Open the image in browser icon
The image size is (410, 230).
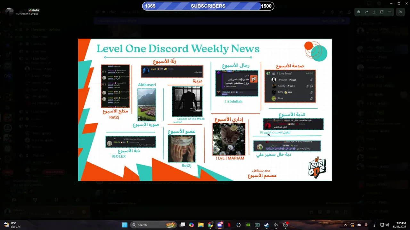pyautogui.click(x=382, y=12)
